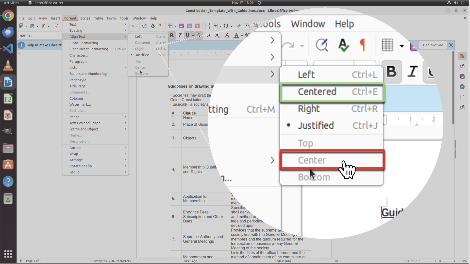Image resolution: width=470 pixels, height=264 pixels.
Task: Open the sidebar Properties deck
Action: click(462, 56)
